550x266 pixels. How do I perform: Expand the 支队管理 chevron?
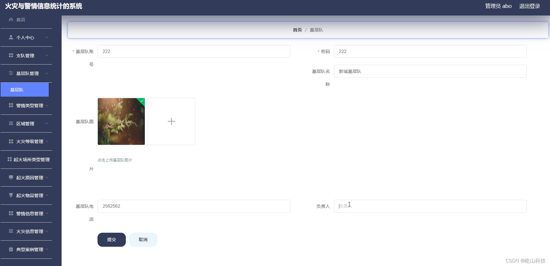click(47, 55)
